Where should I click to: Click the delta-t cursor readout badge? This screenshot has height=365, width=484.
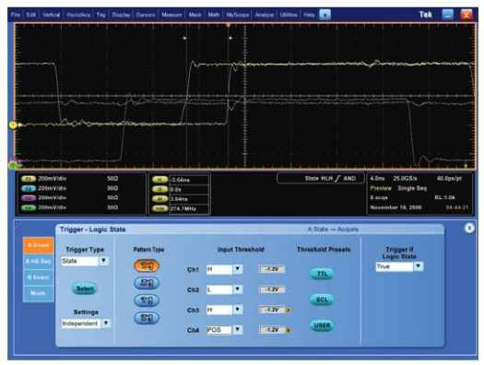[159, 199]
